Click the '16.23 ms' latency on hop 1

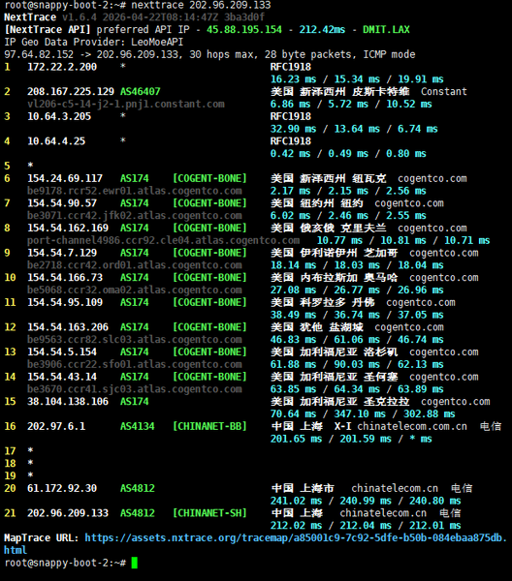[294, 79]
